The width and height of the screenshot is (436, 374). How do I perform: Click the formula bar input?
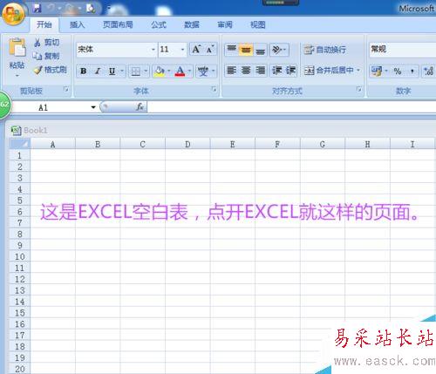[x=291, y=107]
